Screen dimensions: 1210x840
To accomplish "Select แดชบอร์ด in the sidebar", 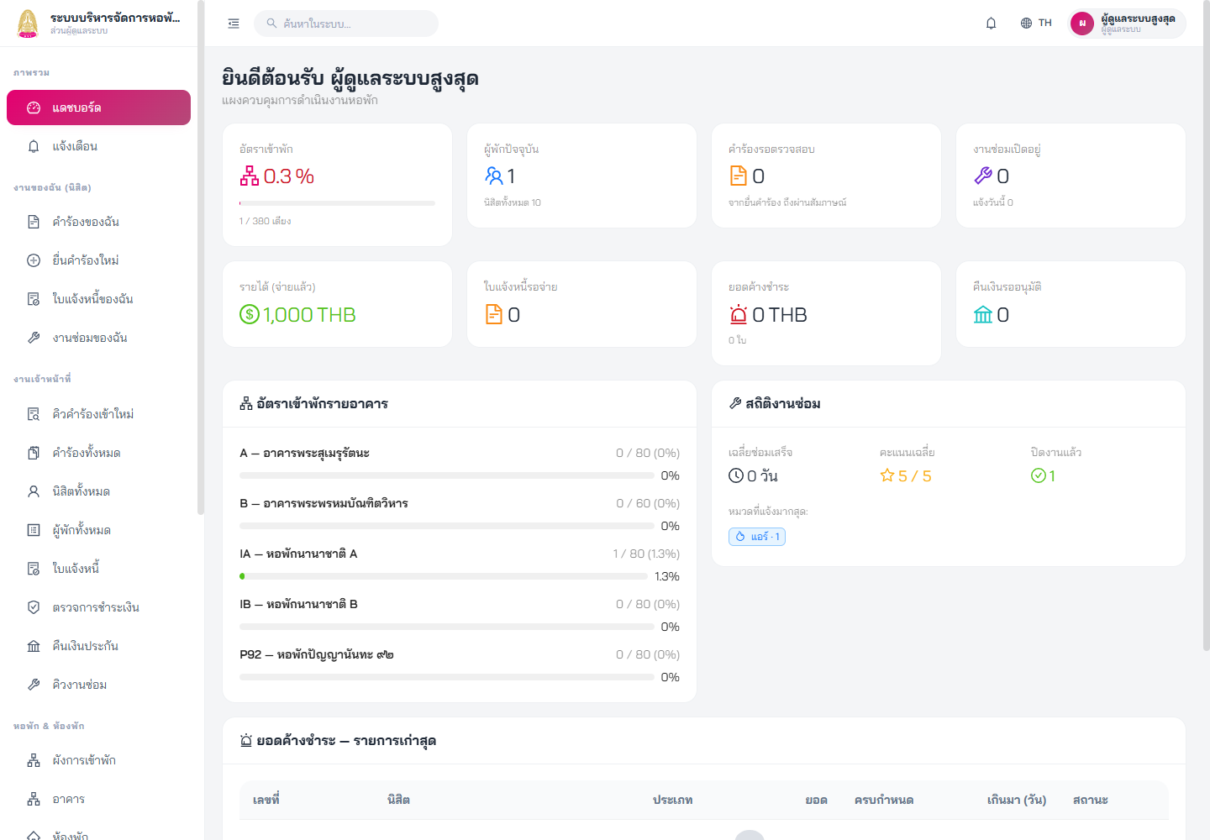I will 98,108.
